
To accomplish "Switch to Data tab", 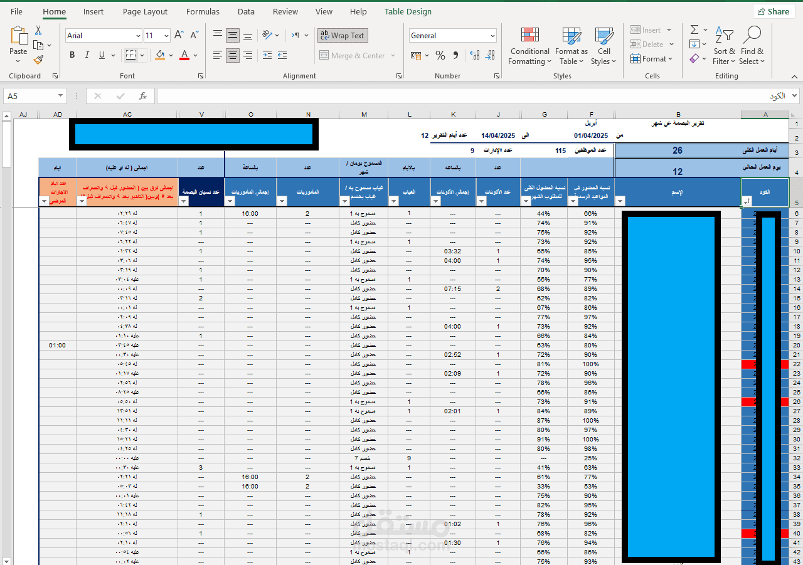I will pos(246,11).
